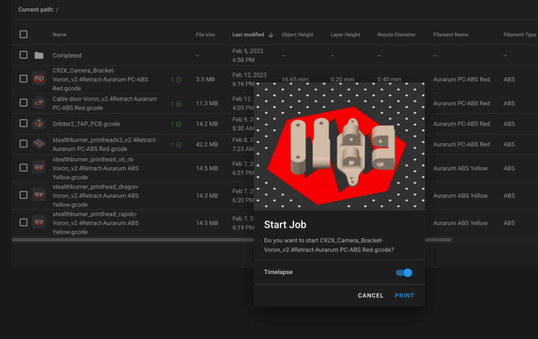
Task: Click 14.2 MB file size cell
Action: [207, 124]
